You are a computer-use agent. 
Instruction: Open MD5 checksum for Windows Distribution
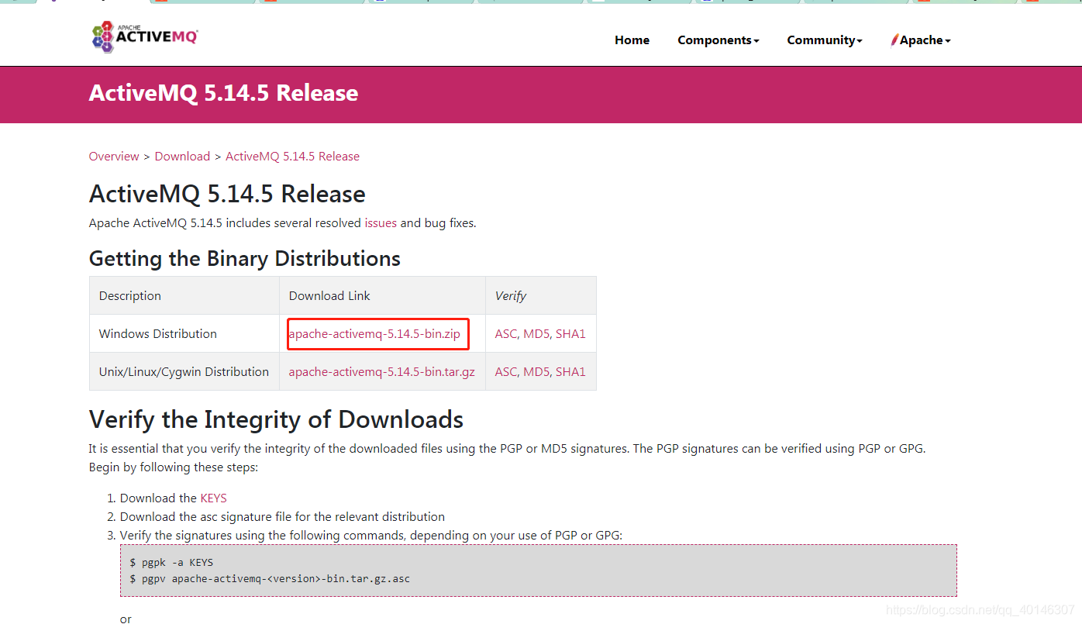click(536, 334)
